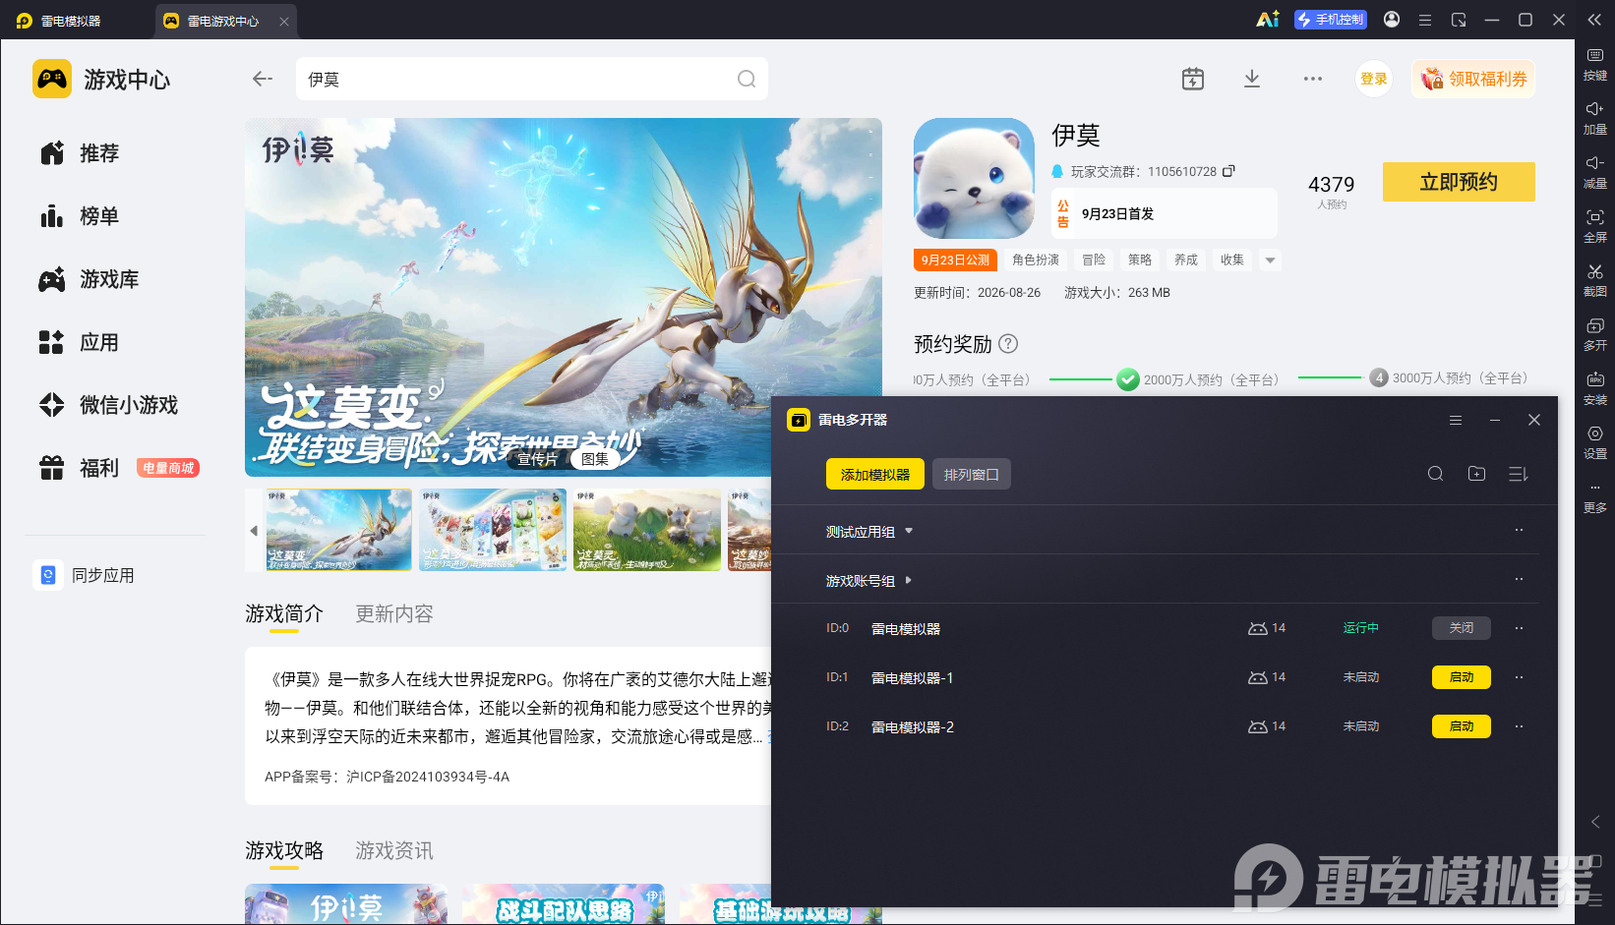Toggle the 宣传片 media switch on banner

(537, 459)
